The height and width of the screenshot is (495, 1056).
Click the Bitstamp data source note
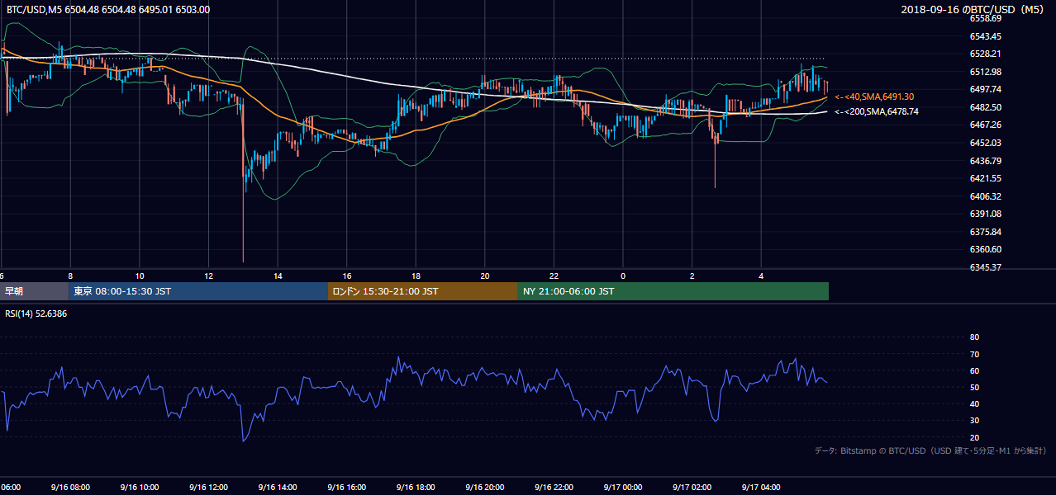(931, 451)
